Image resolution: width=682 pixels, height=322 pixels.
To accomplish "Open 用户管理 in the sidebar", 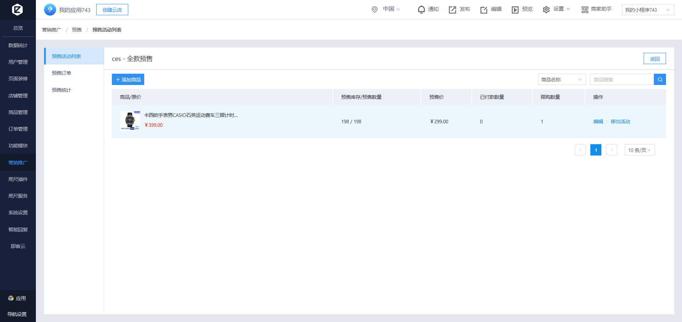I will click(18, 62).
